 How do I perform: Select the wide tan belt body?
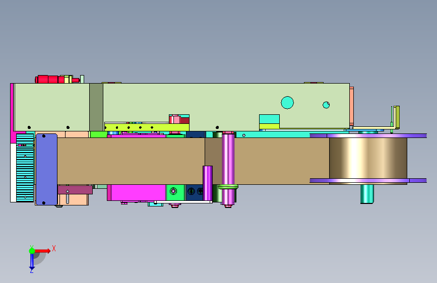(x=194, y=161)
